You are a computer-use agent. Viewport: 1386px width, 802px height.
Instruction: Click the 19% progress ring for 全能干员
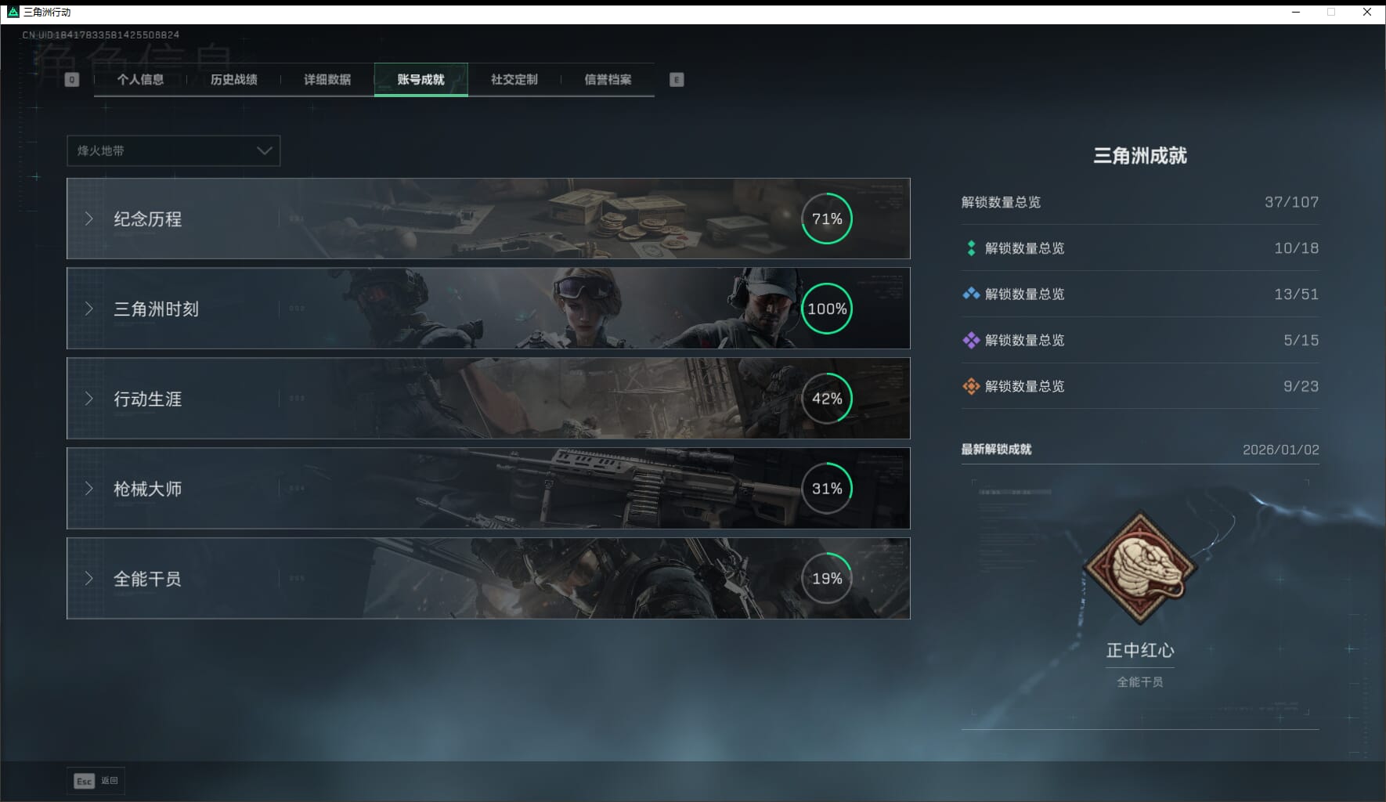coord(827,579)
